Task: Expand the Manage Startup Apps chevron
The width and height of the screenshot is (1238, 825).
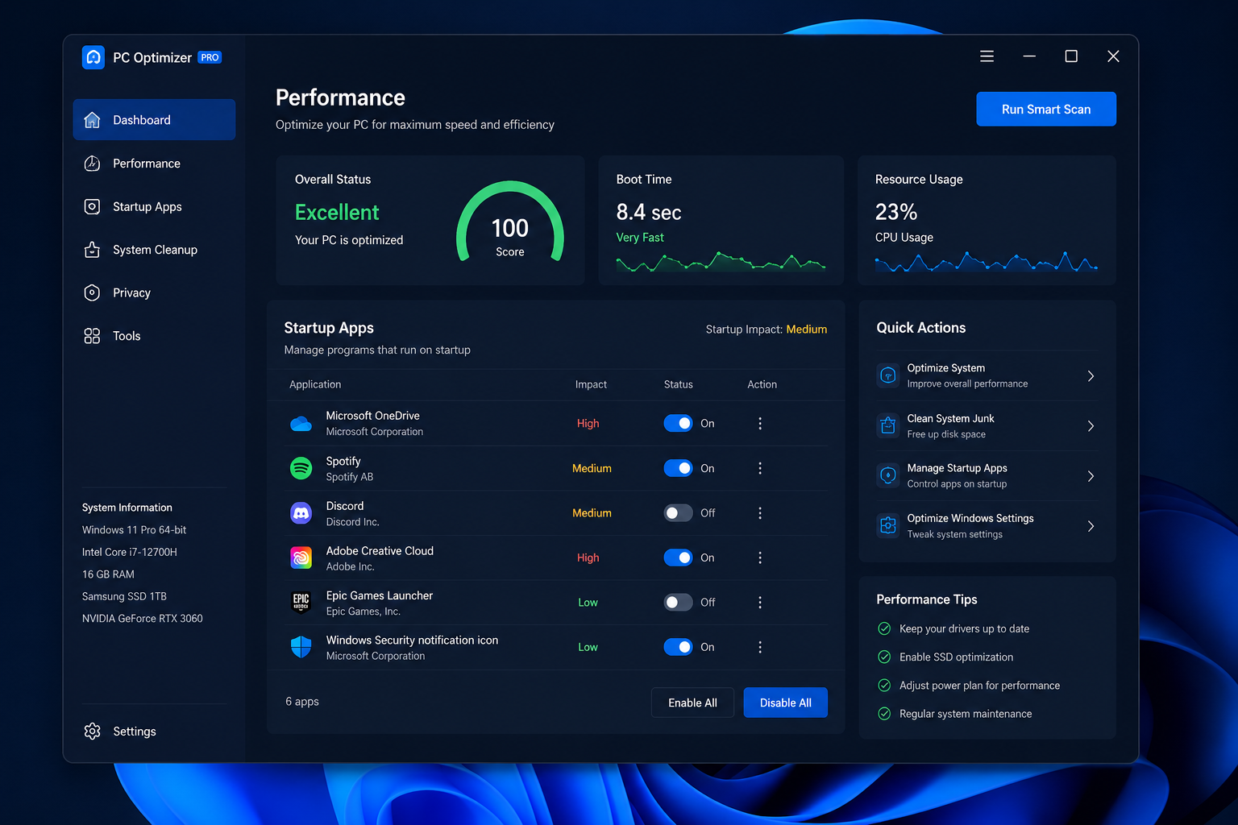Action: click(1091, 476)
